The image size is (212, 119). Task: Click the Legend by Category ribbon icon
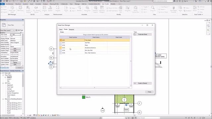pos(102,9)
